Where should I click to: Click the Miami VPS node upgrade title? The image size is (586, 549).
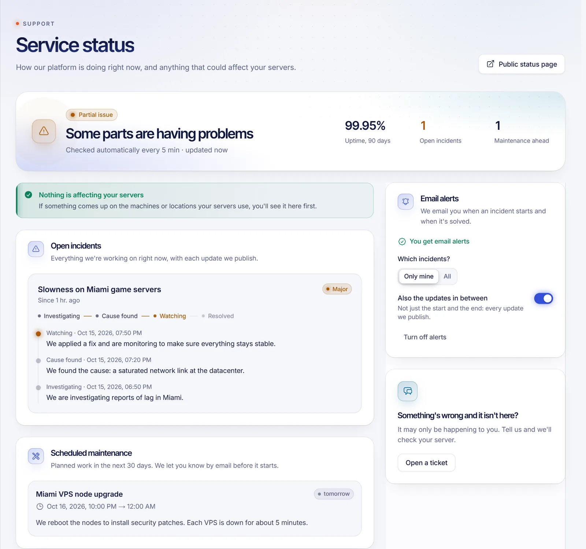79,494
